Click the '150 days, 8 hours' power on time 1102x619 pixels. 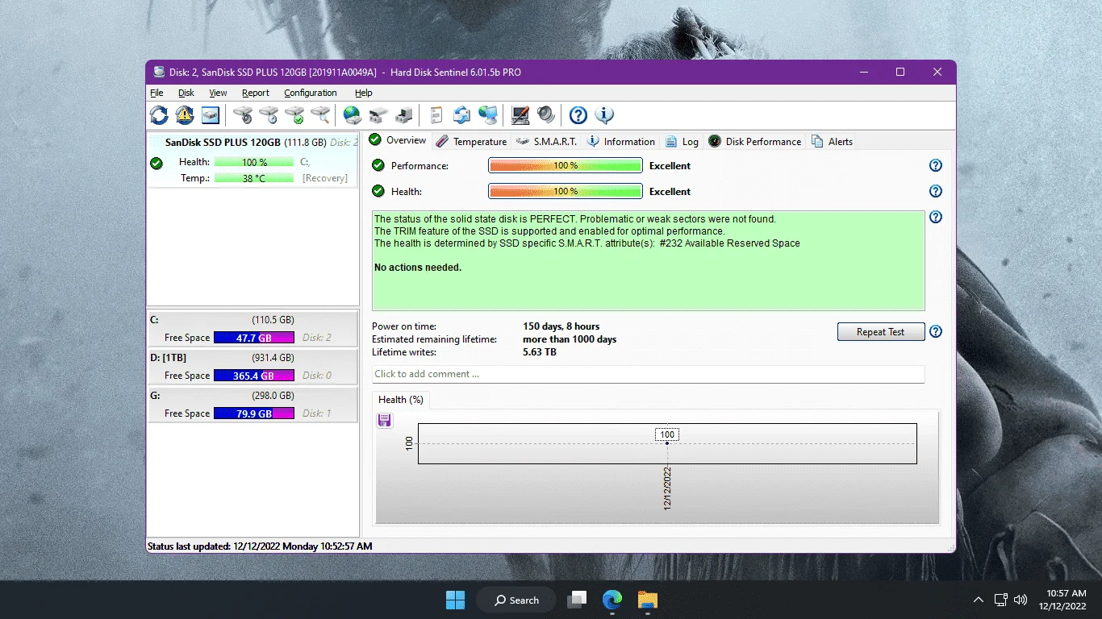561,326
